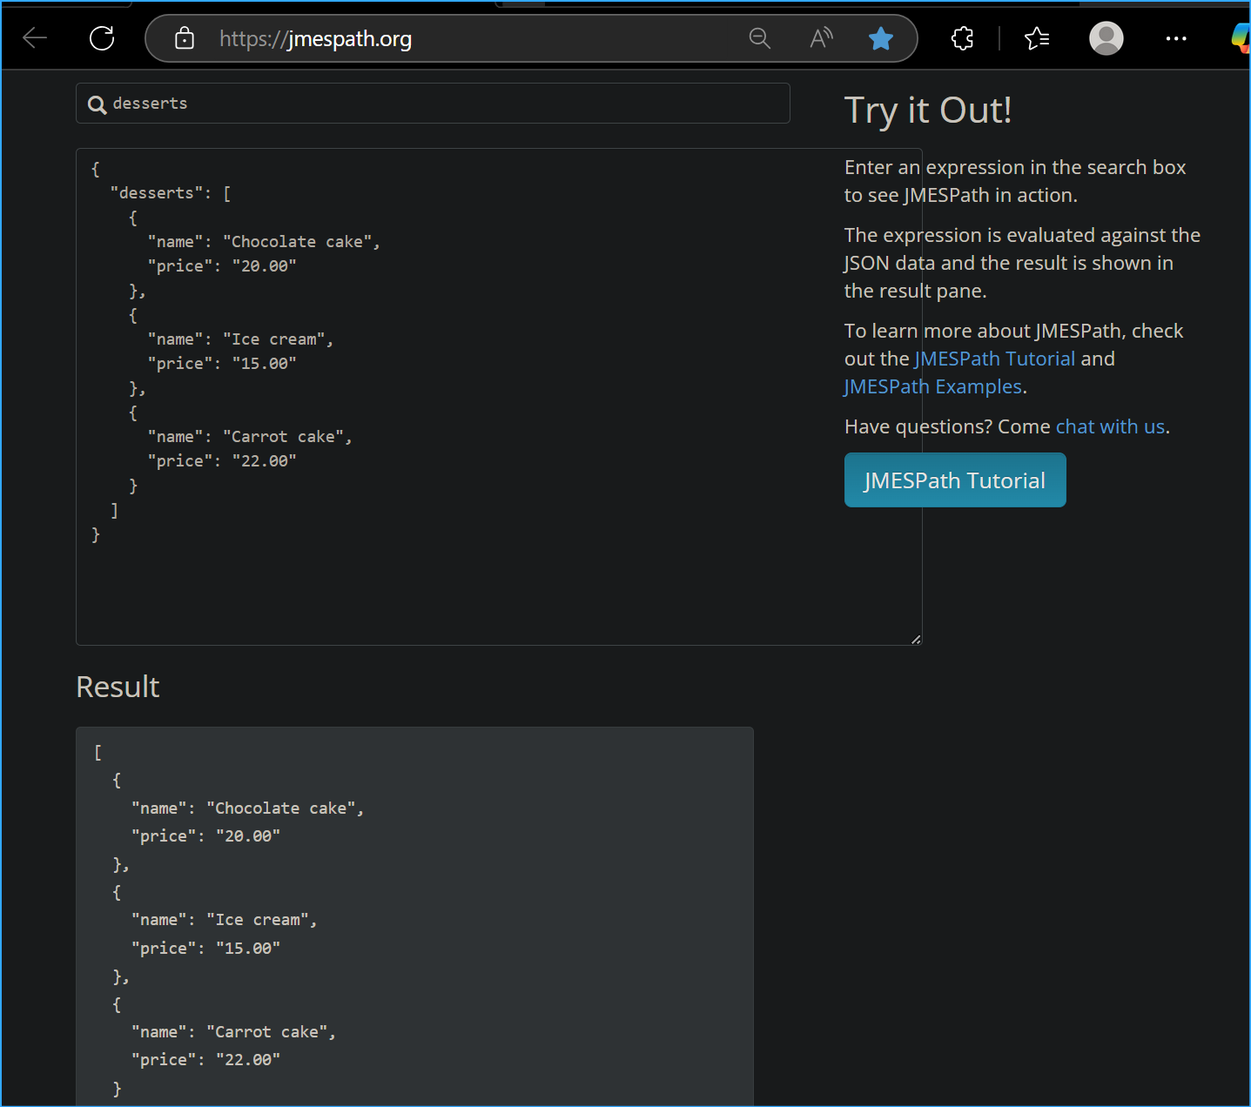Image resolution: width=1251 pixels, height=1107 pixels.
Task: Click the profile avatar icon
Action: (1105, 38)
